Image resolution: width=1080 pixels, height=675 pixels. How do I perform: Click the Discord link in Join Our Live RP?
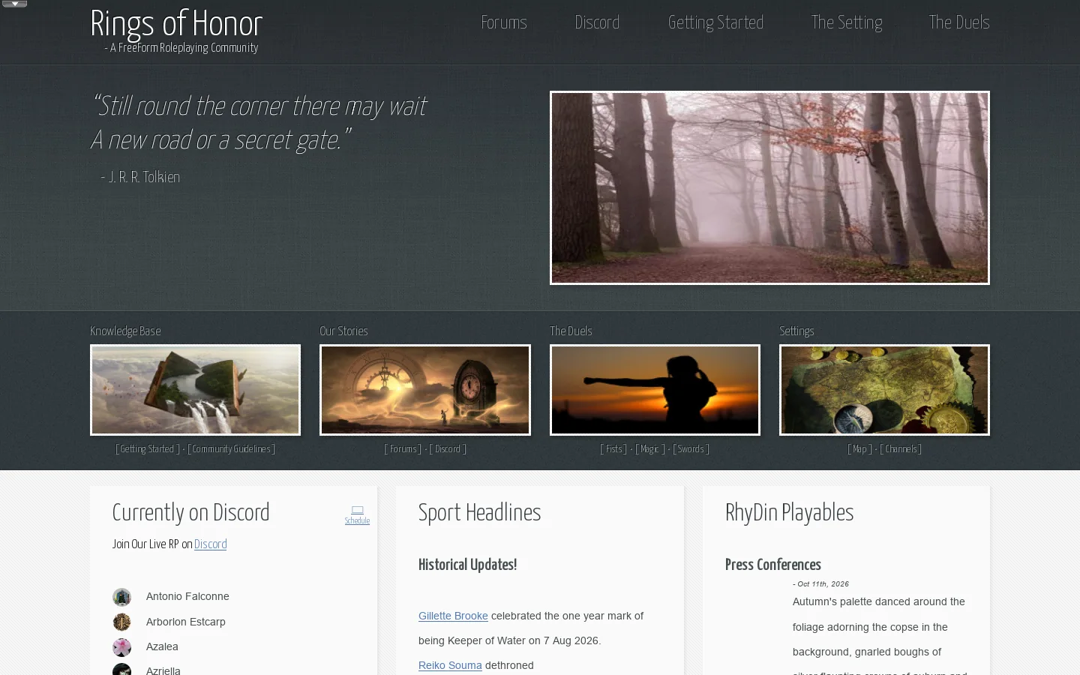(211, 544)
